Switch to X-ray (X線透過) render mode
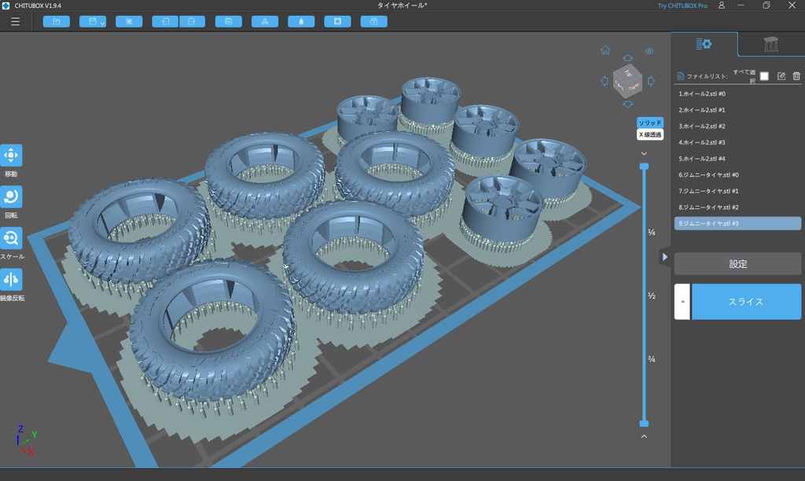 [x=650, y=134]
